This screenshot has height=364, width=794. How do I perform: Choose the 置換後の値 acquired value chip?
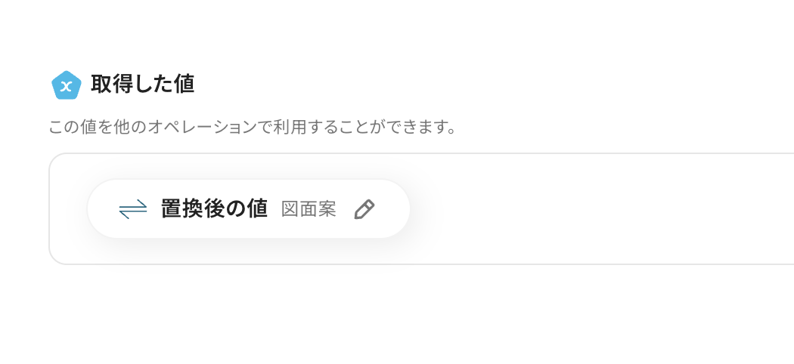pyautogui.click(x=248, y=209)
